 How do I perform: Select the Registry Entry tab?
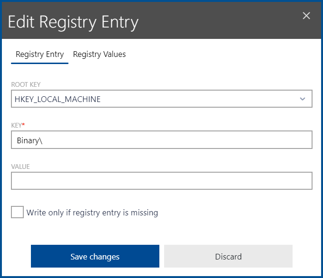pyautogui.click(x=39, y=54)
